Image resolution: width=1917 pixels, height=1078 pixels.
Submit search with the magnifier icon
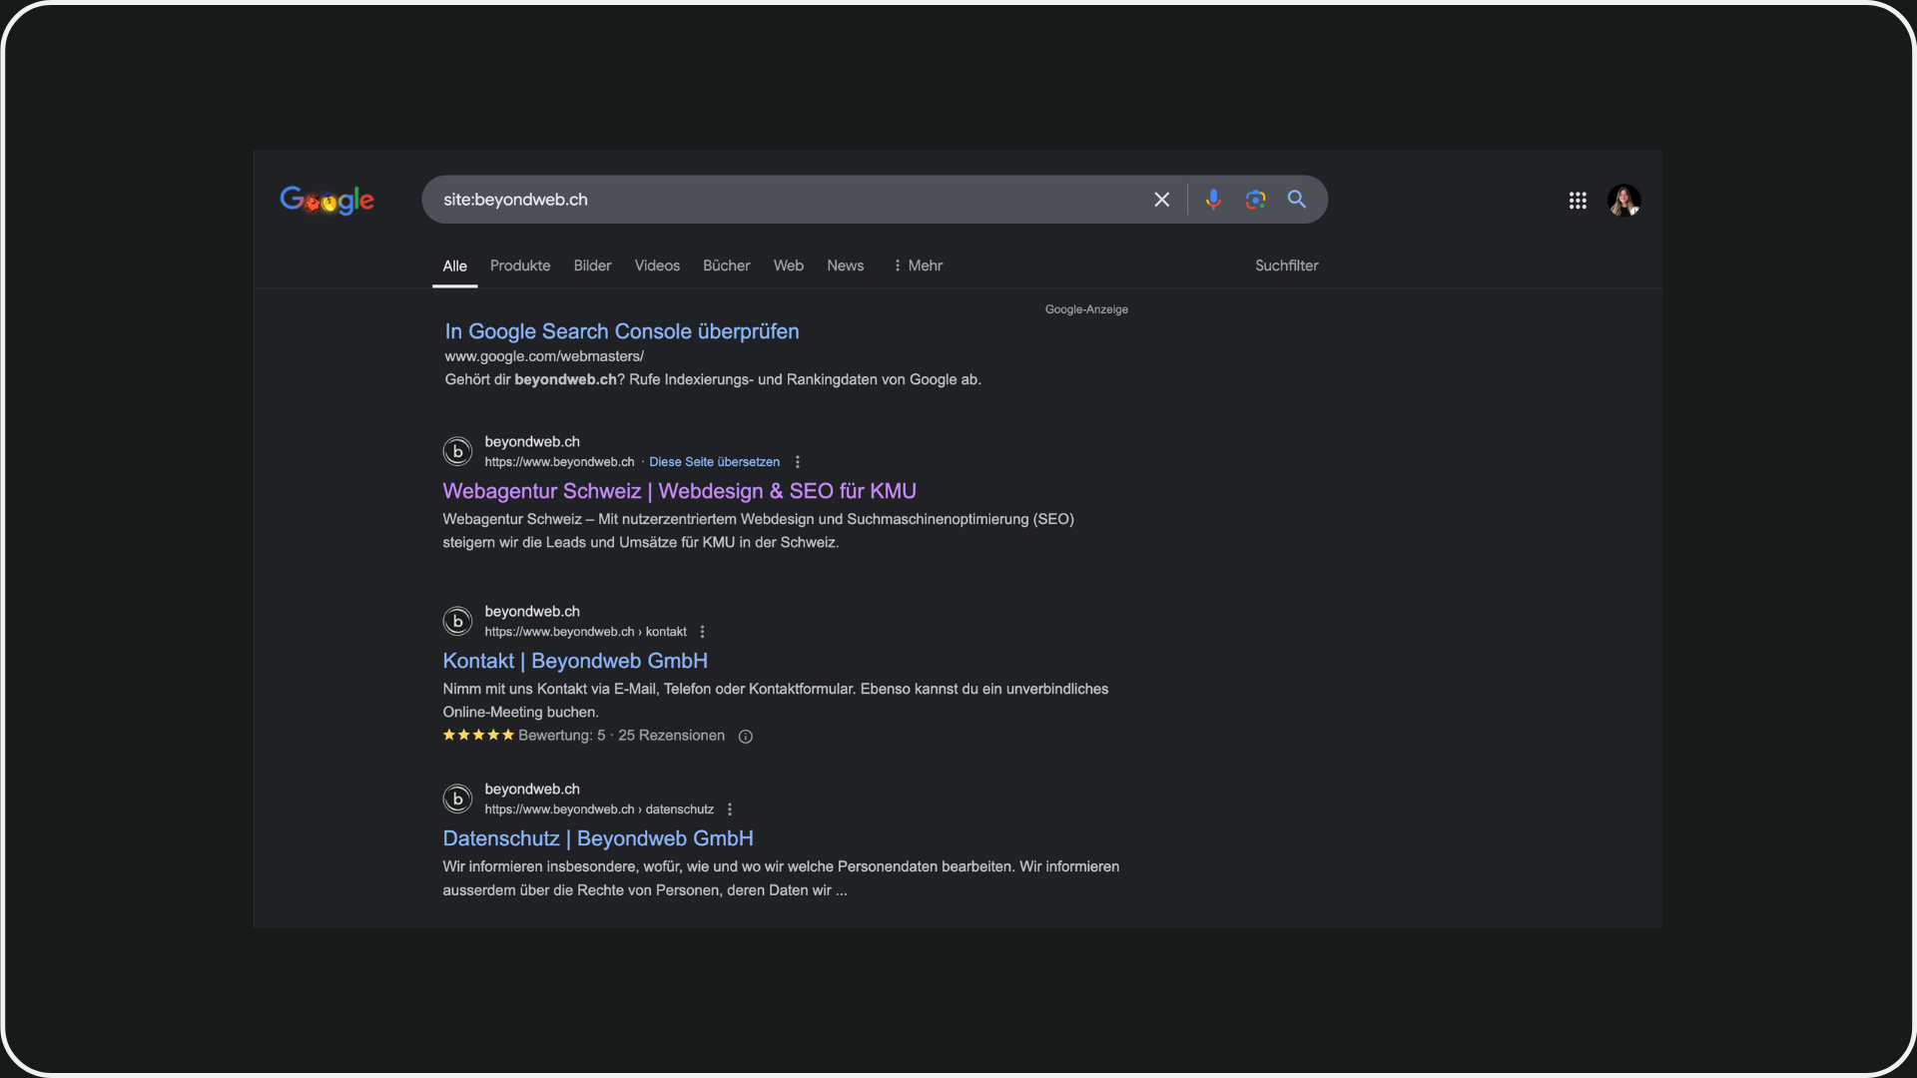click(1297, 200)
